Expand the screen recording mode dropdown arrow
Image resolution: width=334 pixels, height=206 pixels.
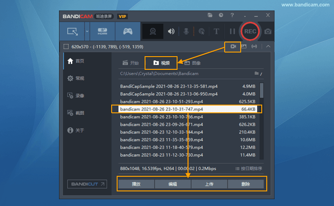pyautogui.click(x=87, y=32)
